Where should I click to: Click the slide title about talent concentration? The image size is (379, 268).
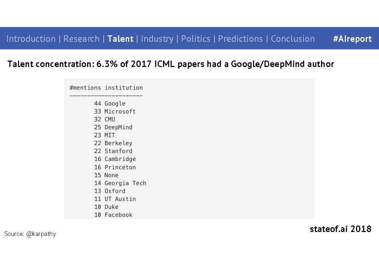(x=171, y=64)
